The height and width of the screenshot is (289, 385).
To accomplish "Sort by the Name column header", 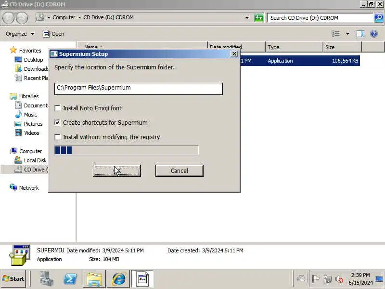I will point(142,47).
